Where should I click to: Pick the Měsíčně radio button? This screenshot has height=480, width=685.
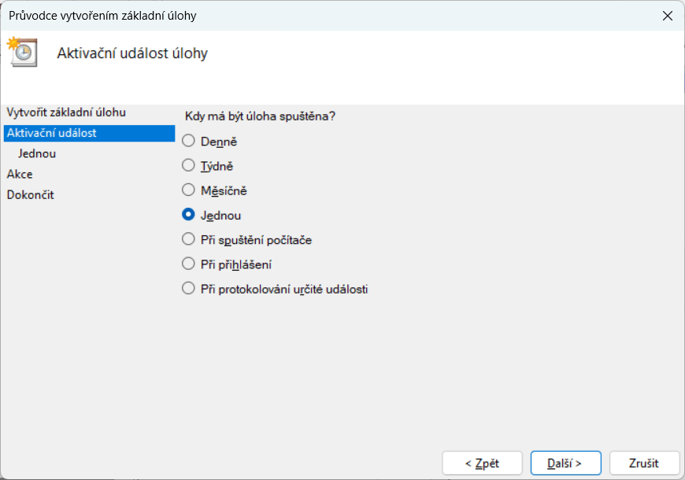188,190
